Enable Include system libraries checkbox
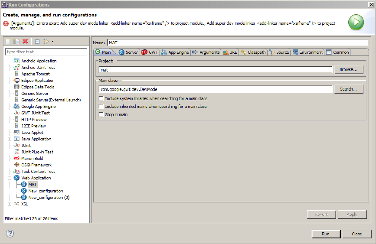 point(101,98)
